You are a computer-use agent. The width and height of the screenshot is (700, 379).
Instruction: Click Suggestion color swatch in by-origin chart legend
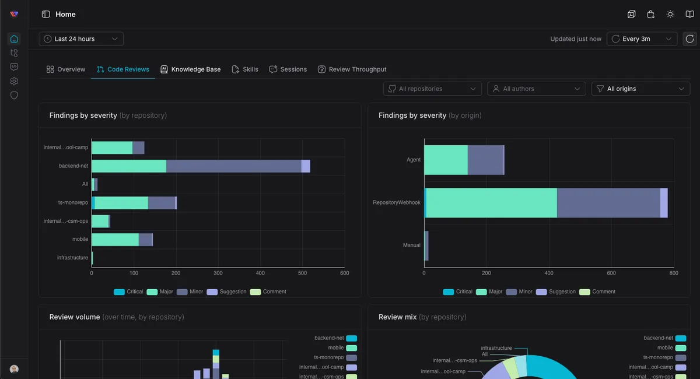pyautogui.click(x=541, y=292)
